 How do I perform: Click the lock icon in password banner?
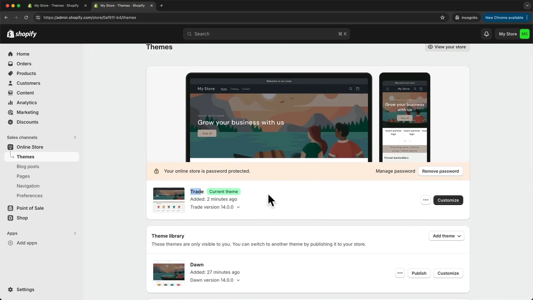156,171
